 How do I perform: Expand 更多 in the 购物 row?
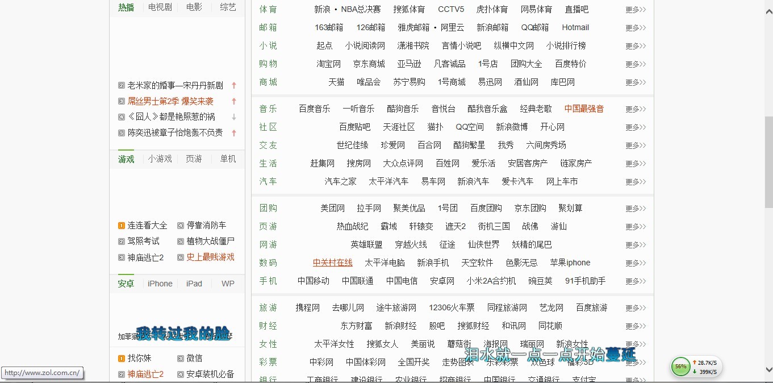(636, 64)
